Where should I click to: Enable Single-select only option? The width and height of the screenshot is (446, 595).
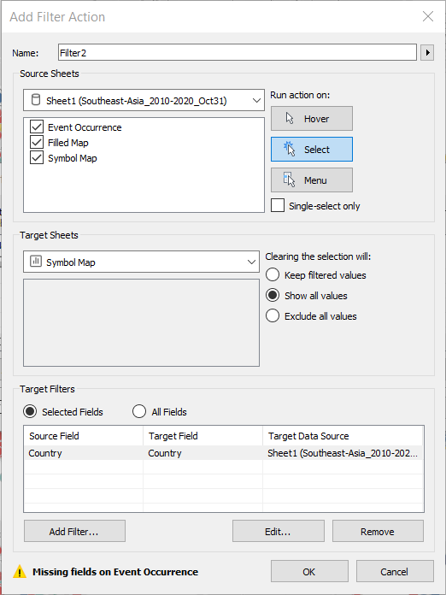click(278, 206)
